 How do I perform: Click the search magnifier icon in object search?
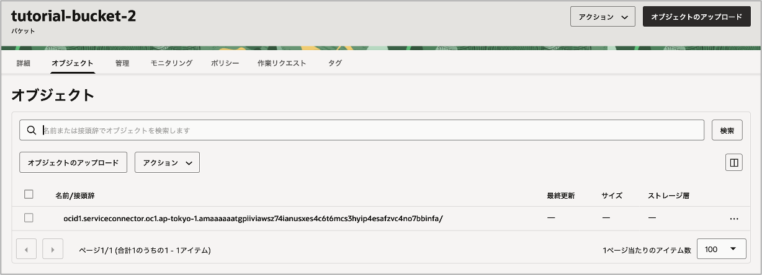click(x=31, y=131)
